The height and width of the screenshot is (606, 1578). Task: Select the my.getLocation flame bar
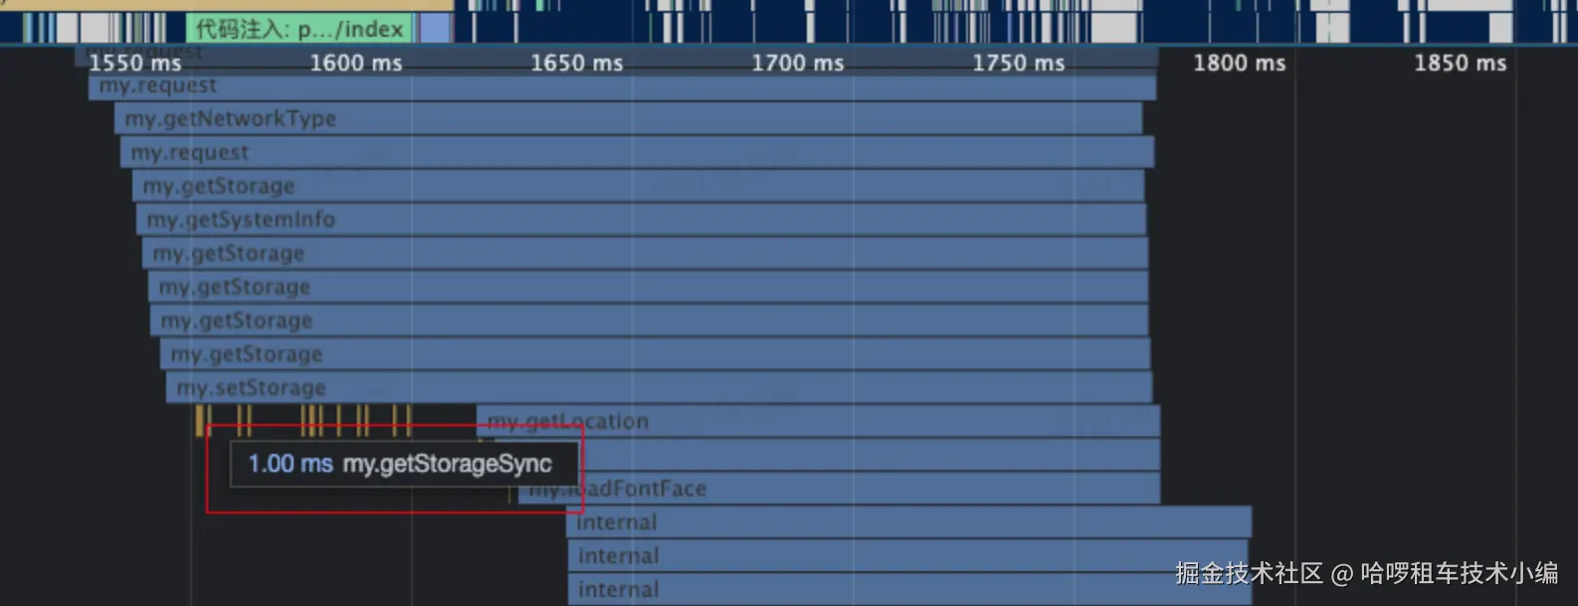[x=818, y=421]
